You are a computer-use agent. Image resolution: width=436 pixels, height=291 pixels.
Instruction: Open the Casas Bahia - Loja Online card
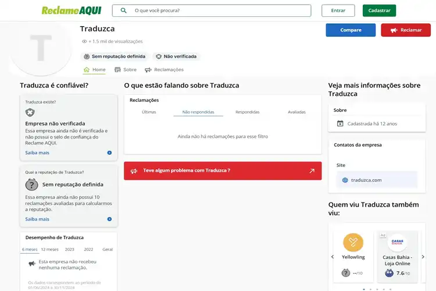(398, 257)
